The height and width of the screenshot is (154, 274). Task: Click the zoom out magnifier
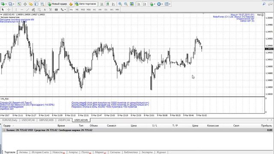(126, 4)
